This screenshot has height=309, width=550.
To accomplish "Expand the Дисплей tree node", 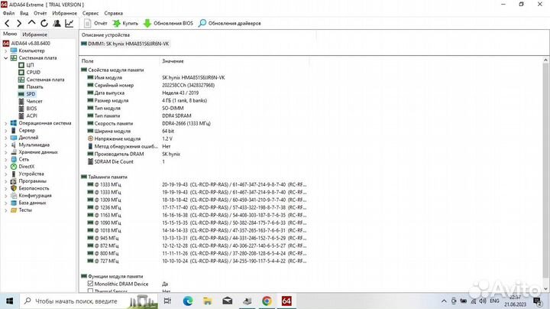I will pos(5,138).
